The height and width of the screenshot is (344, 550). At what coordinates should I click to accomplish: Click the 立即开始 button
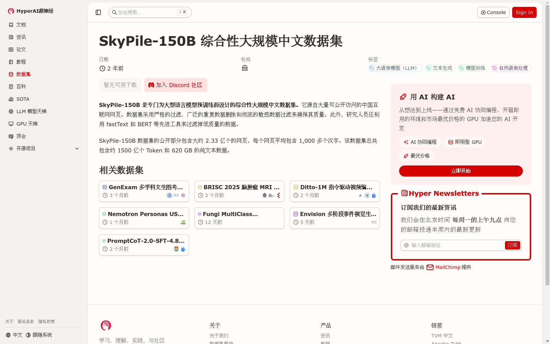coord(461,171)
